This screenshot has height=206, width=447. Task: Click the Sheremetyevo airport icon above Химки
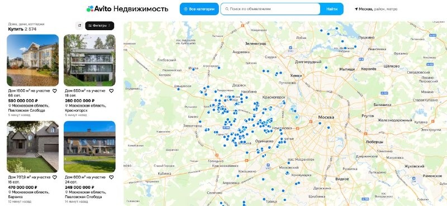(291, 48)
